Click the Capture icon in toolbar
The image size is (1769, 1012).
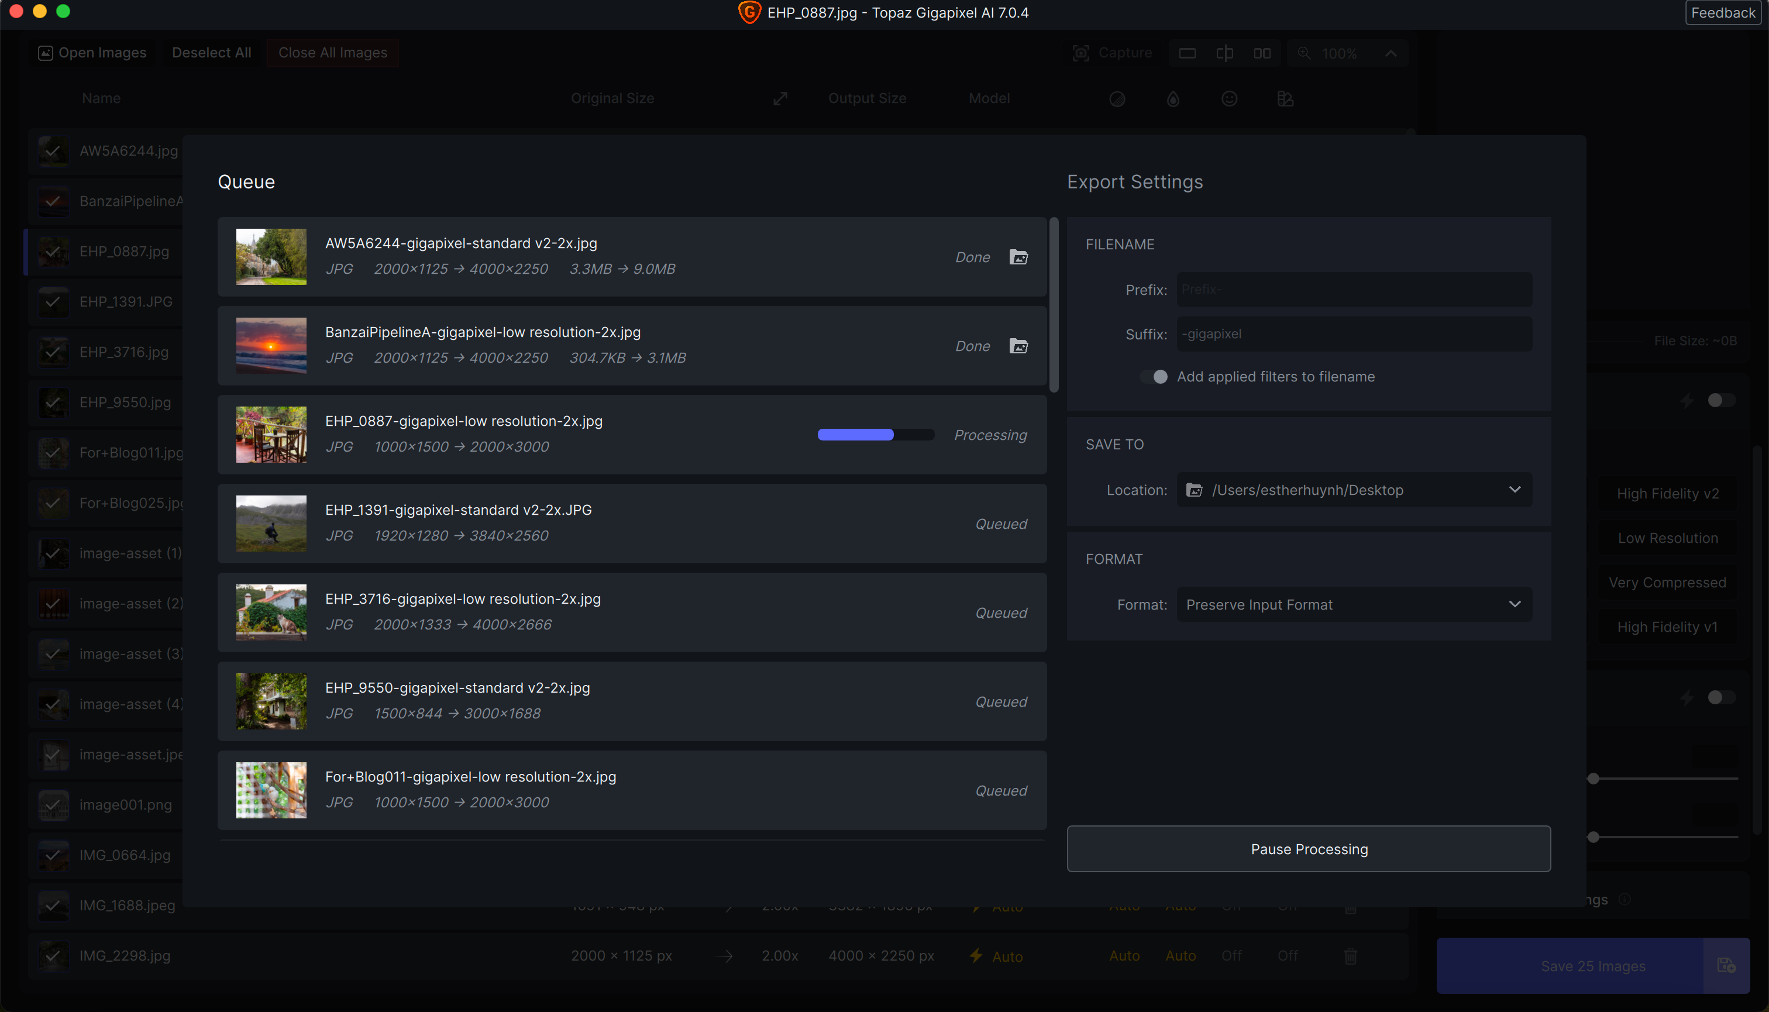click(x=1081, y=53)
